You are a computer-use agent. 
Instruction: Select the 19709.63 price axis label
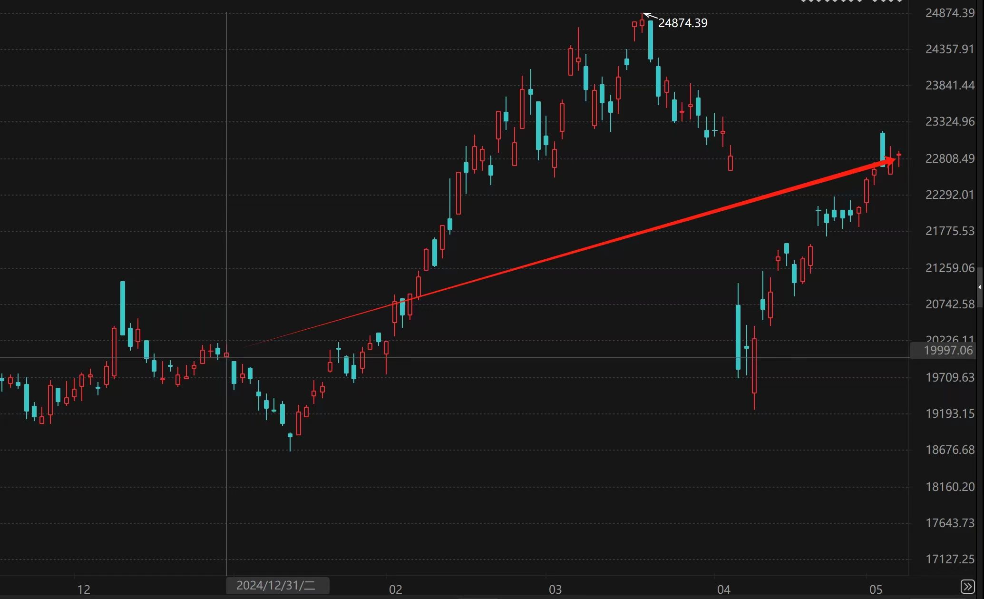point(950,378)
